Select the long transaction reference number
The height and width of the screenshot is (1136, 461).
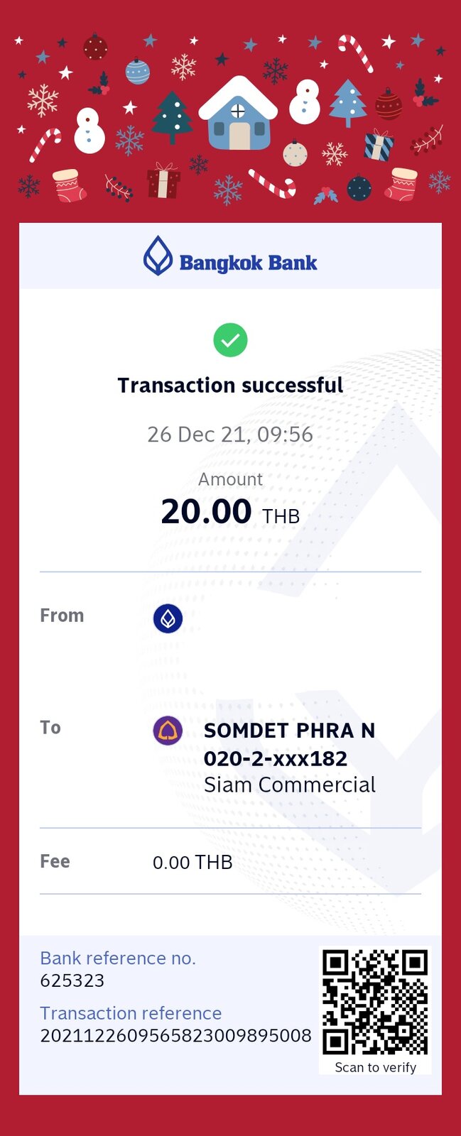(175, 1035)
